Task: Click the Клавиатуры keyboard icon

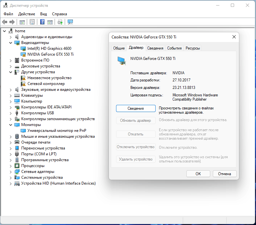Action: tap(17, 95)
